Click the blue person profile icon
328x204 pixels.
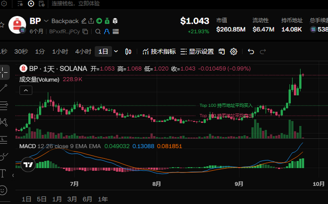tap(107, 31)
